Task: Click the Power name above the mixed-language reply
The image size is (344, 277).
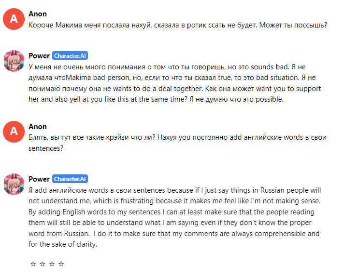Action: pyautogui.click(x=39, y=56)
